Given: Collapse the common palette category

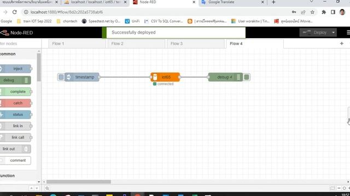Looking at the screenshot, I should pos(18,54).
